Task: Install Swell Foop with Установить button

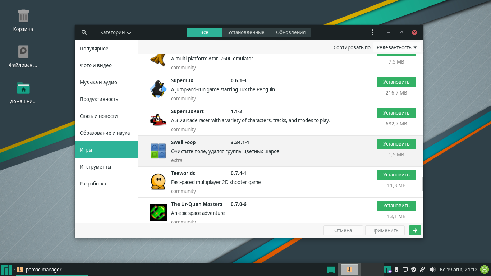Action: point(396,144)
